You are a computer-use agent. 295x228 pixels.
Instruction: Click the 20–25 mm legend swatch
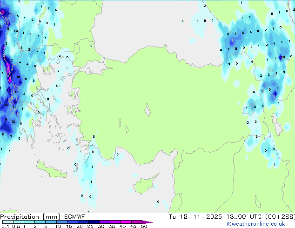click(x=83, y=222)
